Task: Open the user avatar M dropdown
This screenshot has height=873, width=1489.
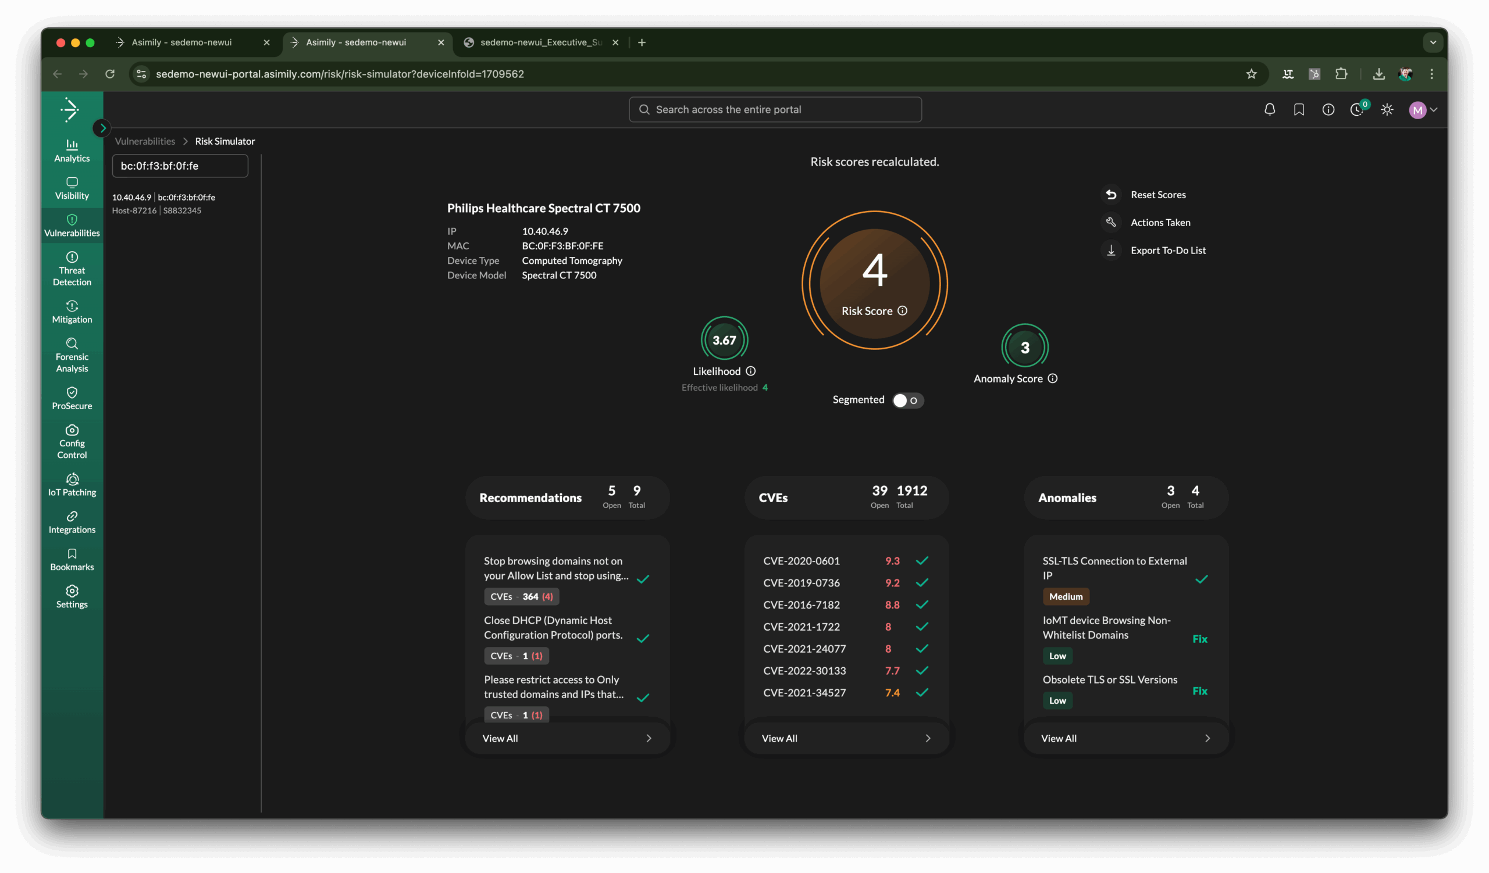Action: click(x=1423, y=110)
